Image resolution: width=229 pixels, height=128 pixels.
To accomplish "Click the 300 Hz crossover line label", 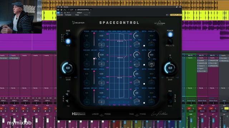I will (x=120, y=78).
